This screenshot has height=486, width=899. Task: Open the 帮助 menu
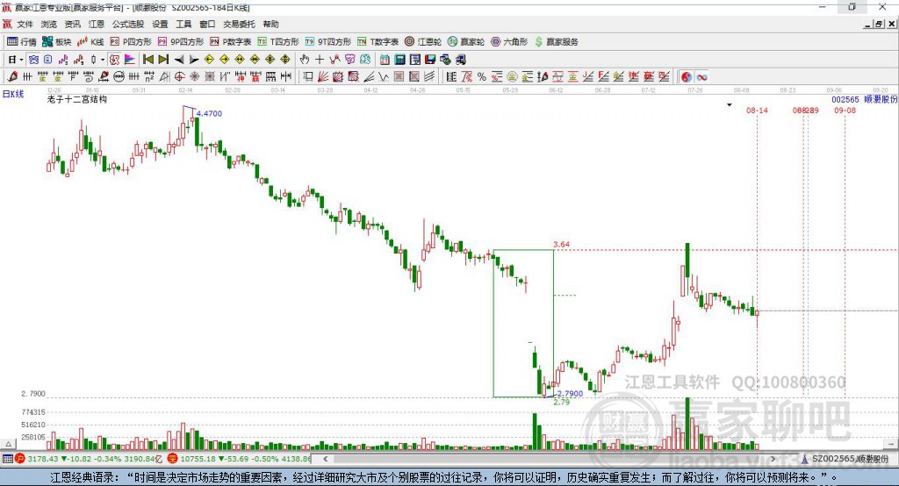coord(270,24)
